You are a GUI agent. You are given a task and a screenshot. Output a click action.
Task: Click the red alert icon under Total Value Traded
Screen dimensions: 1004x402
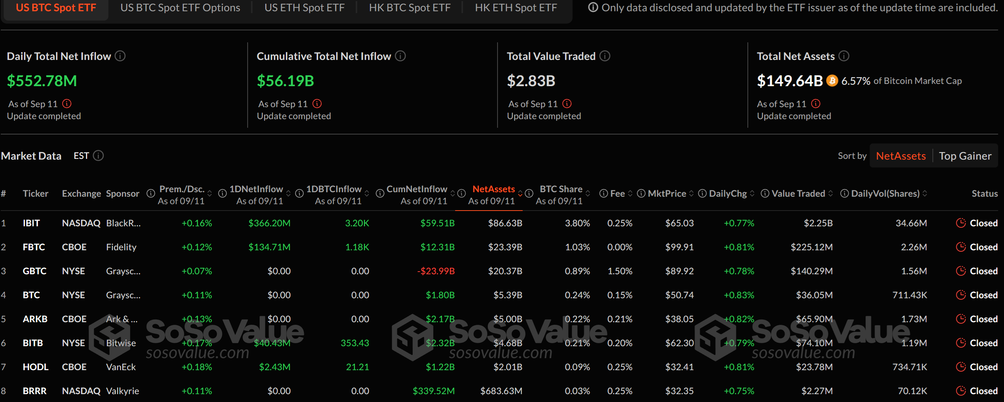(567, 103)
